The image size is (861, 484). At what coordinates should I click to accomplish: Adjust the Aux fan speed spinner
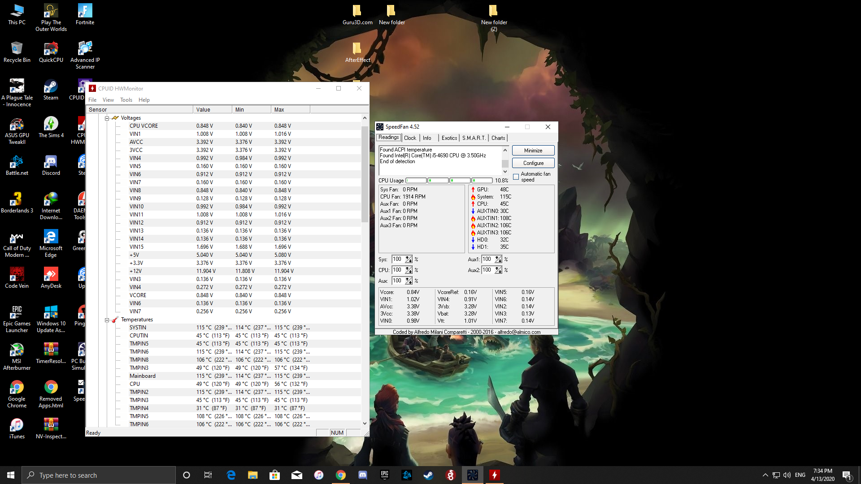pyautogui.click(x=409, y=281)
